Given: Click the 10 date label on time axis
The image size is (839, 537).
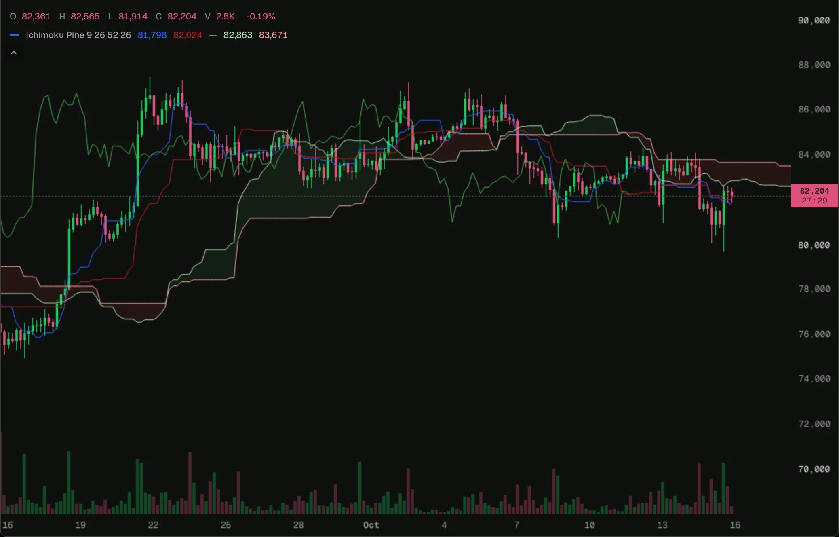Looking at the screenshot, I should click(590, 525).
